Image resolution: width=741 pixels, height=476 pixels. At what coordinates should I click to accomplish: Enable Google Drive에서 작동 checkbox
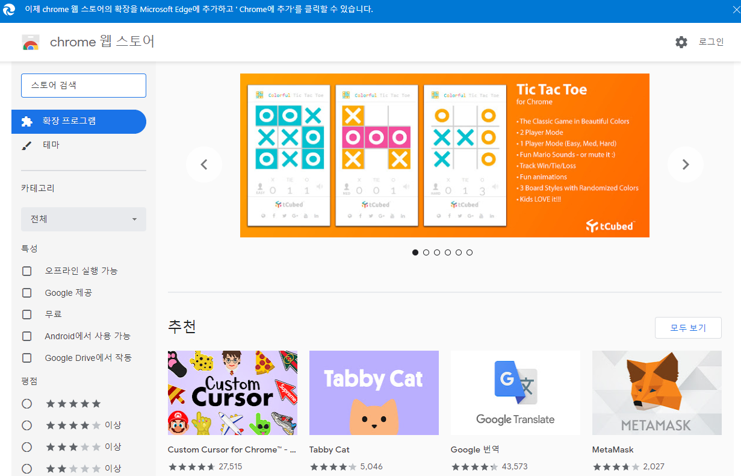point(26,358)
